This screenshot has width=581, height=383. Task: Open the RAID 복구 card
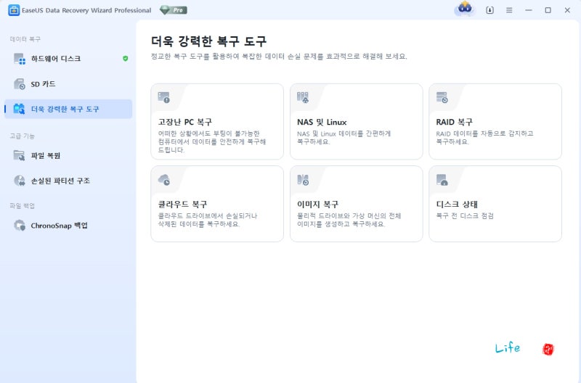tap(495, 122)
